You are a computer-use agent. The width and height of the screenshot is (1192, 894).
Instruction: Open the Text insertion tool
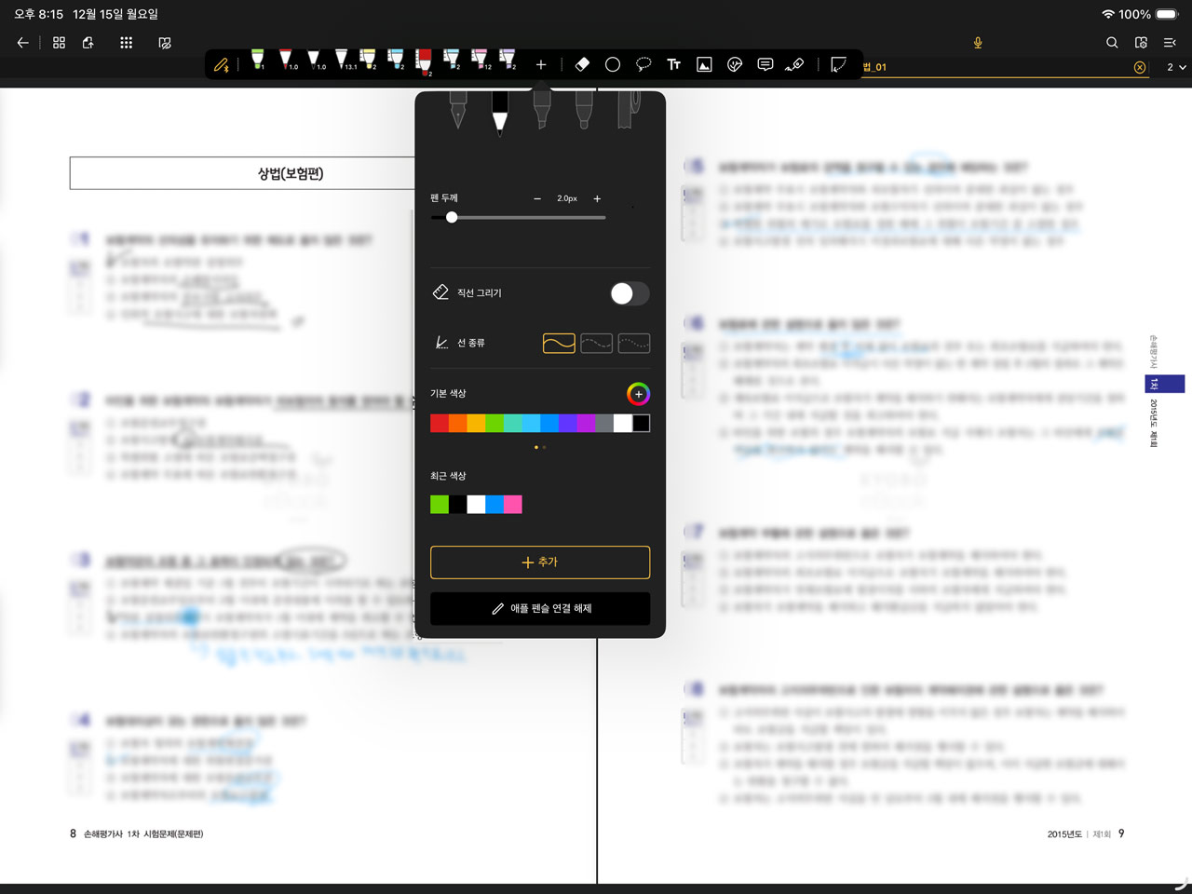(x=673, y=64)
